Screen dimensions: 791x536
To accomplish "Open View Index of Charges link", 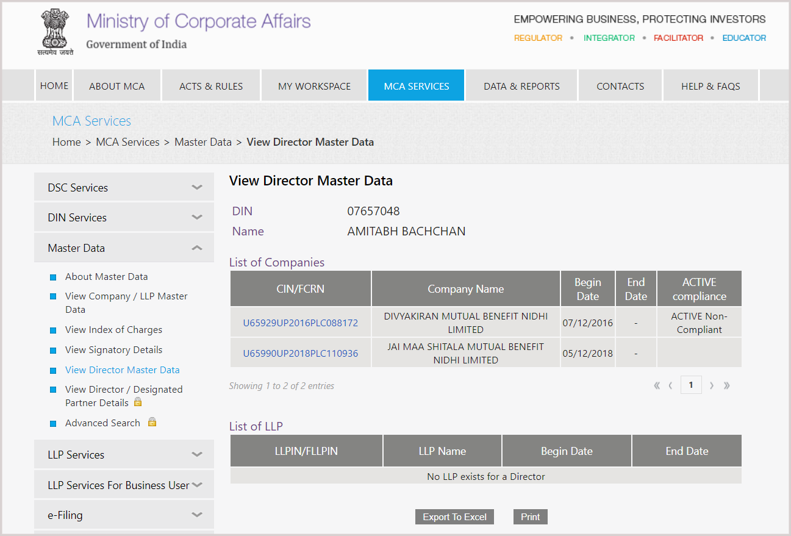I will (113, 329).
